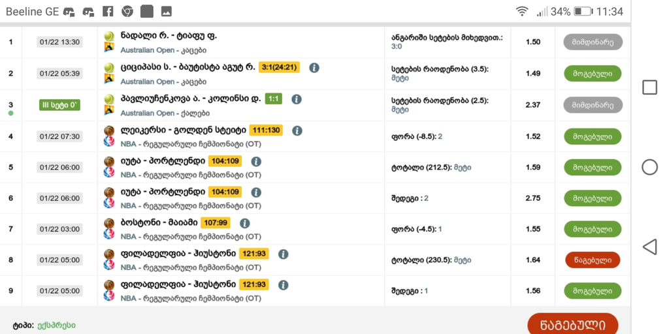
Task: Click info icon for ციციპასი - ბაუტისტა აგუტ match
Action: 314,68
